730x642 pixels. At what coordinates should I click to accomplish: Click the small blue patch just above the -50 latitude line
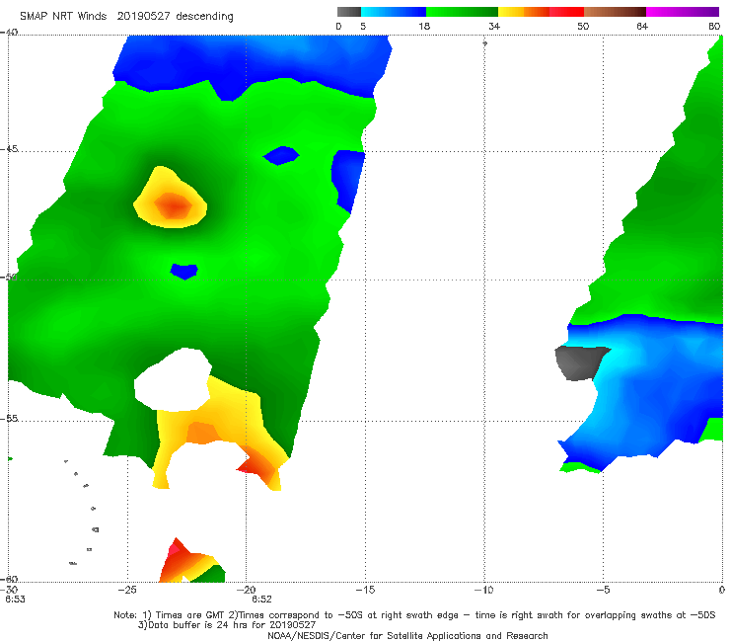[184, 271]
